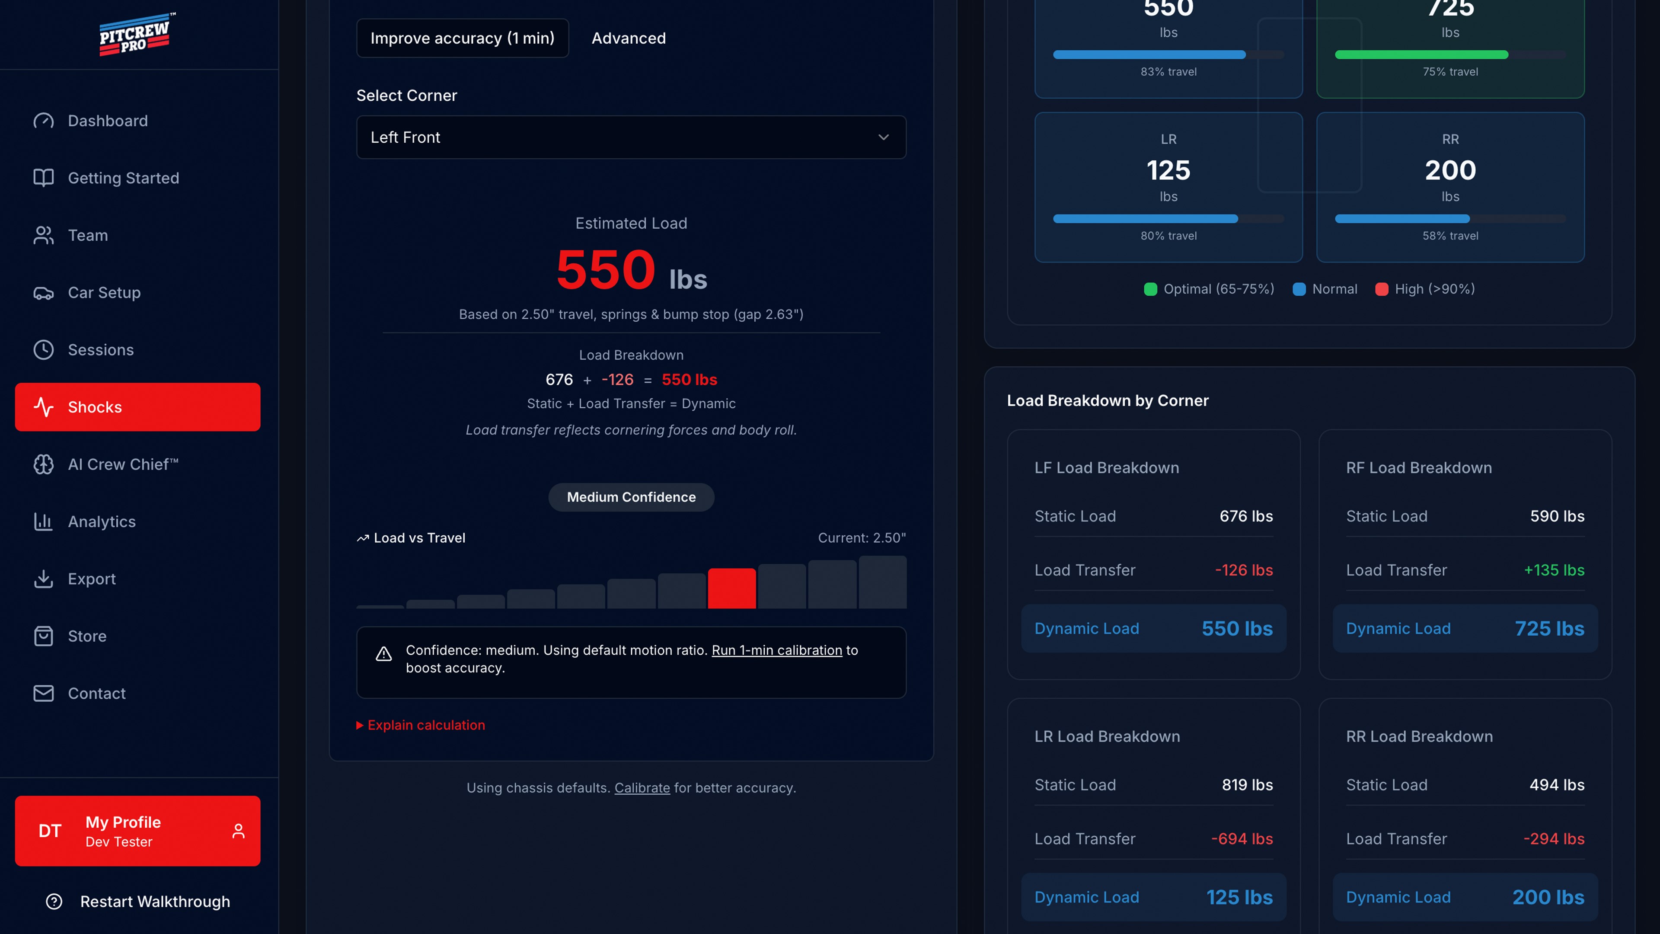Viewport: 1660px width, 934px height.
Task: Click the Getting Started book icon
Action: click(x=43, y=178)
